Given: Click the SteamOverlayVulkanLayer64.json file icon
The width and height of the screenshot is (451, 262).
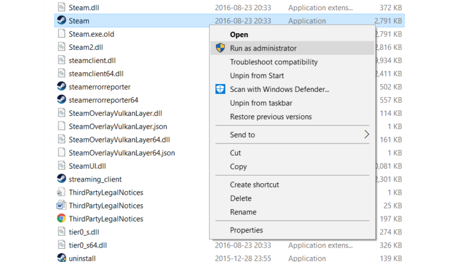Looking at the screenshot, I should pos(61,153).
